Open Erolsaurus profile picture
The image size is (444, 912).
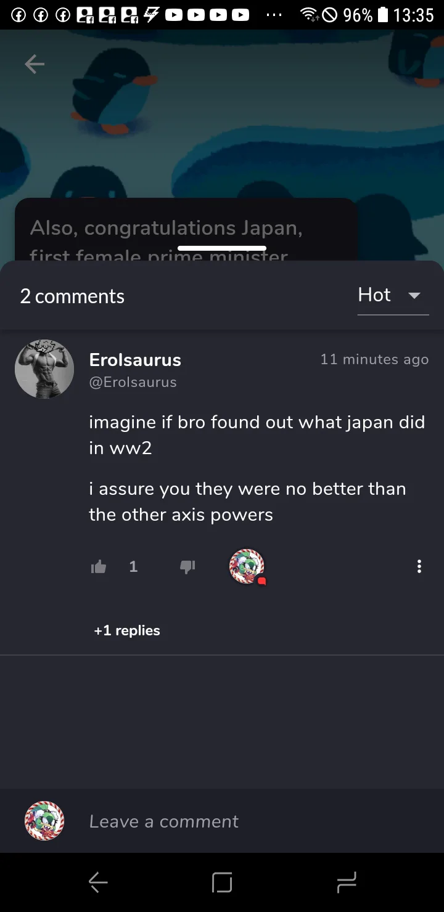pyautogui.click(x=44, y=368)
